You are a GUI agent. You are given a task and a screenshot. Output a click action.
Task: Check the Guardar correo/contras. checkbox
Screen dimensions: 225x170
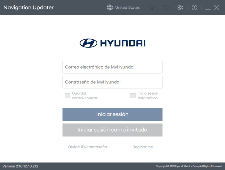[67, 96]
